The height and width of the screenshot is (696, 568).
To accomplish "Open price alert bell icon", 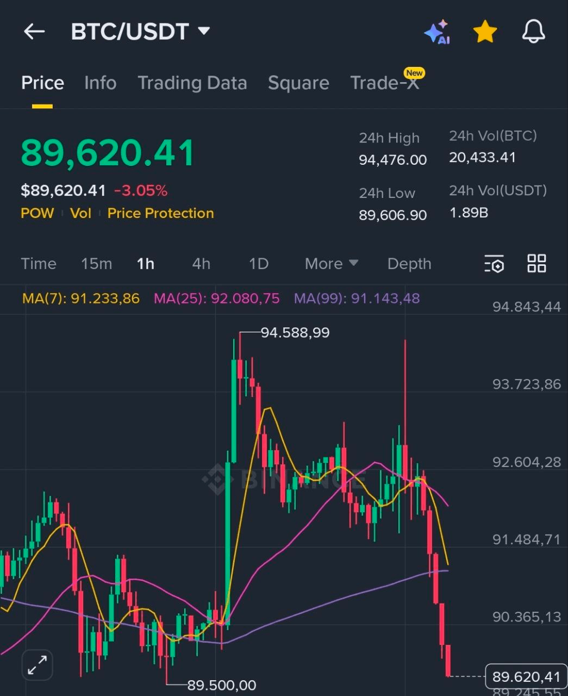I will pos(533,32).
